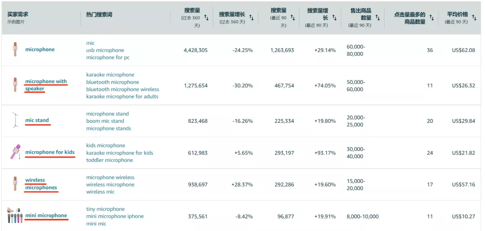Click the boom mic stand search term
Viewport: 485px width, 231px height.
[105, 121]
